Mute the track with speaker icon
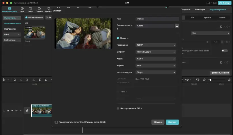Screen dimensions: 233x135 [x=16, y=111]
